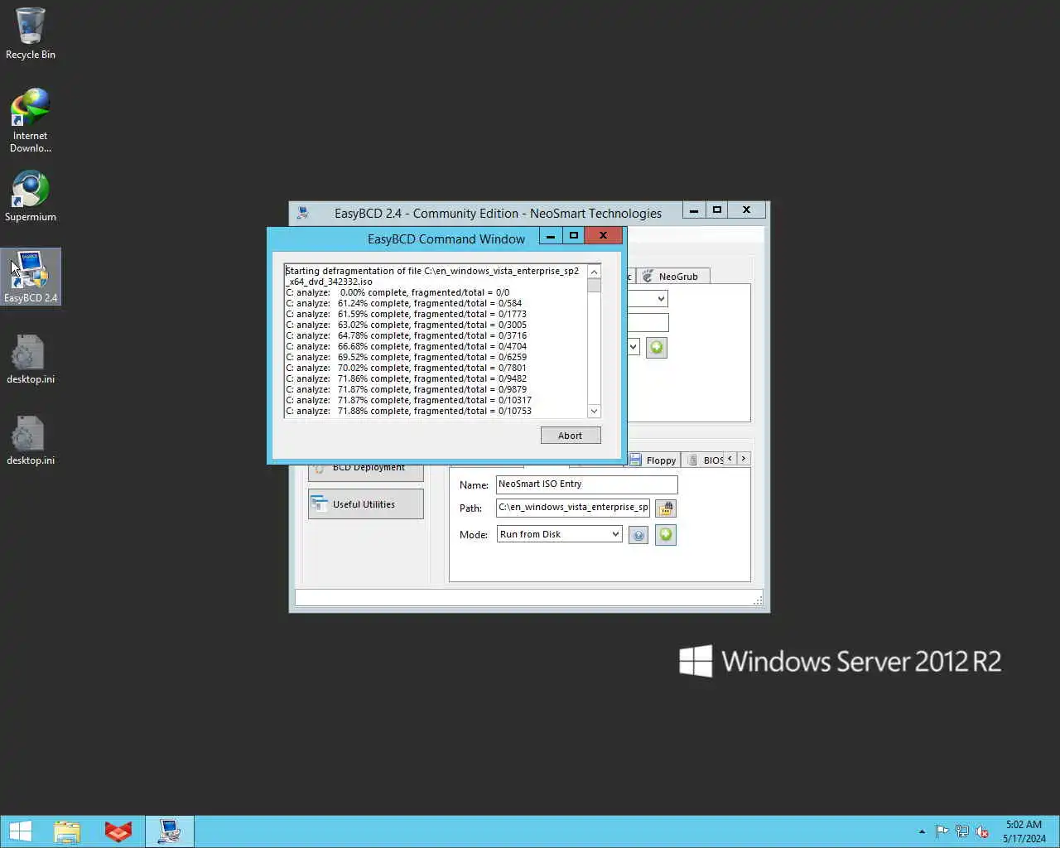1060x848 pixels.
Task: Open the Useful Utilities section
Action: (366, 504)
